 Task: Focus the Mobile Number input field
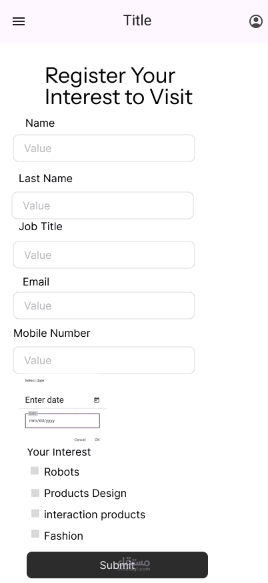(x=104, y=360)
